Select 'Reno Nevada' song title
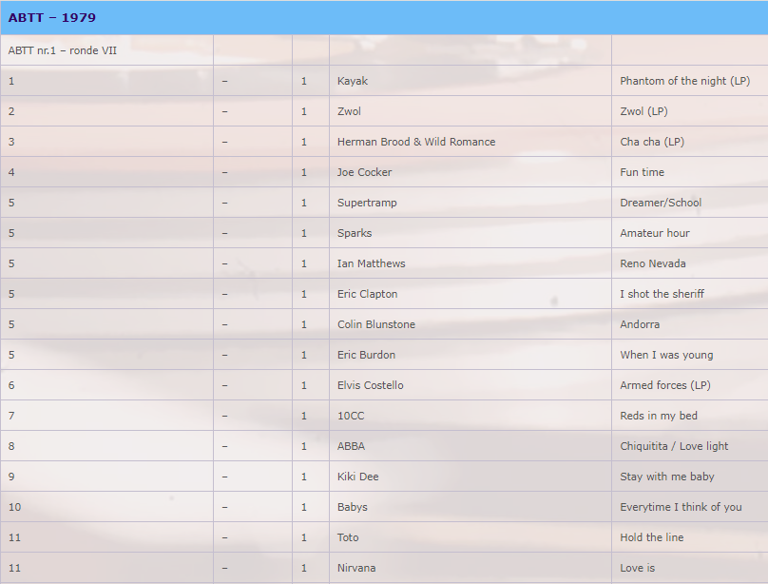 point(652,263)
